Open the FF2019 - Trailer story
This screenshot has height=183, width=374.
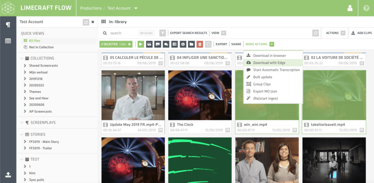click(41, 148)
